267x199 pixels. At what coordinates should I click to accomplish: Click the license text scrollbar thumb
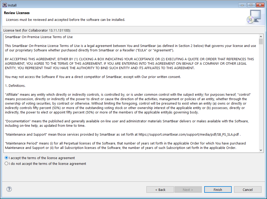pos(261,42)
